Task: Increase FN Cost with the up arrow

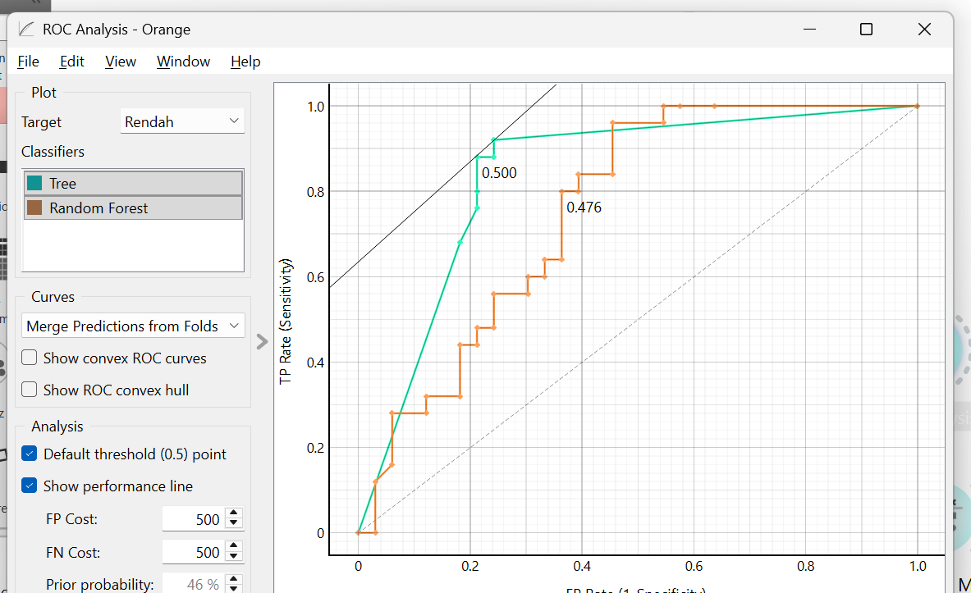Action: tap(233, 546)
